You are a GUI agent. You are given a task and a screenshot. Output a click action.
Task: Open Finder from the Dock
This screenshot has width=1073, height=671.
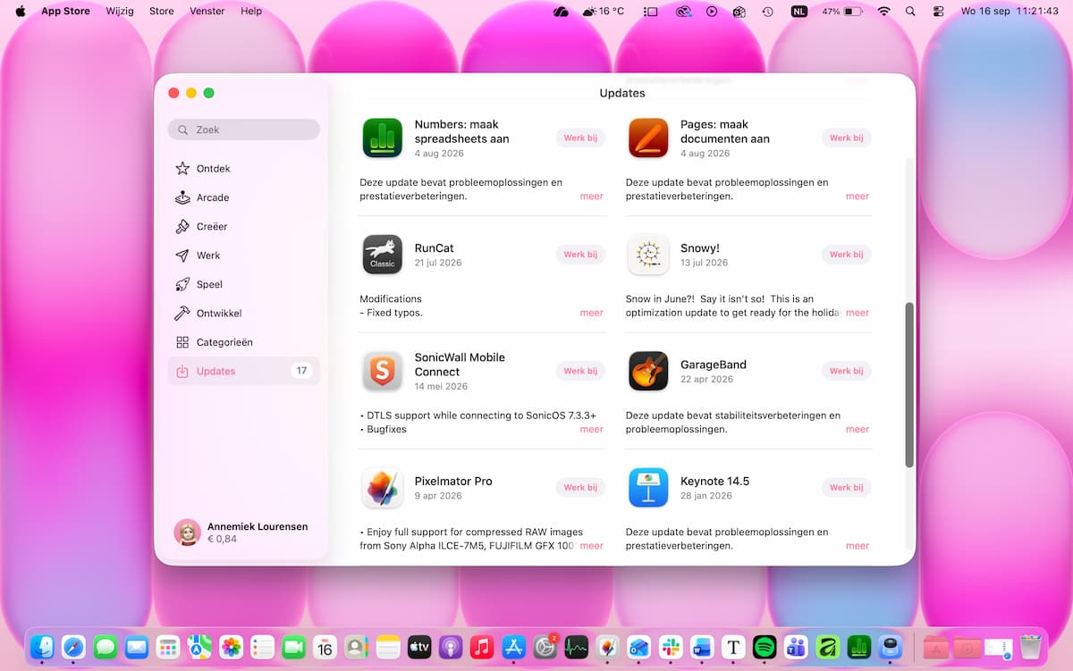coord(42,647)
